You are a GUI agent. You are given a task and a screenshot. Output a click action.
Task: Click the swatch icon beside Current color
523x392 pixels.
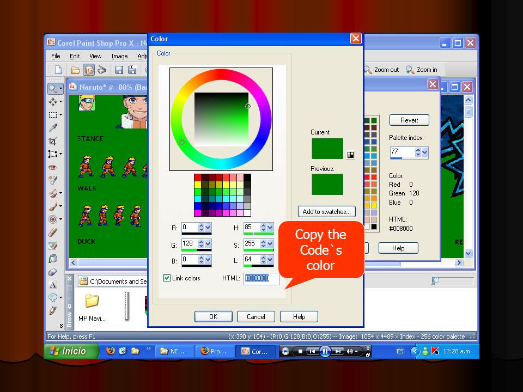click(350, 155)
